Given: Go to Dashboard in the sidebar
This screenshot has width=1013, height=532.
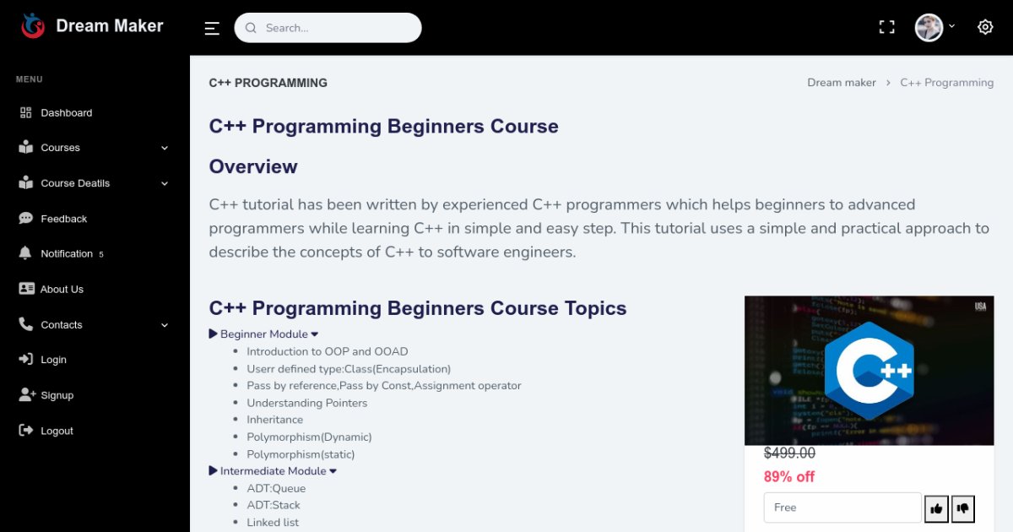Looking at the screenshot, I should coord(66,113).
